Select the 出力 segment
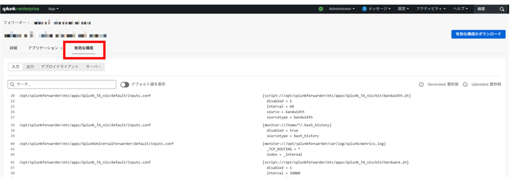Viewport: 510px width, 182px height. tap(30, 67)
